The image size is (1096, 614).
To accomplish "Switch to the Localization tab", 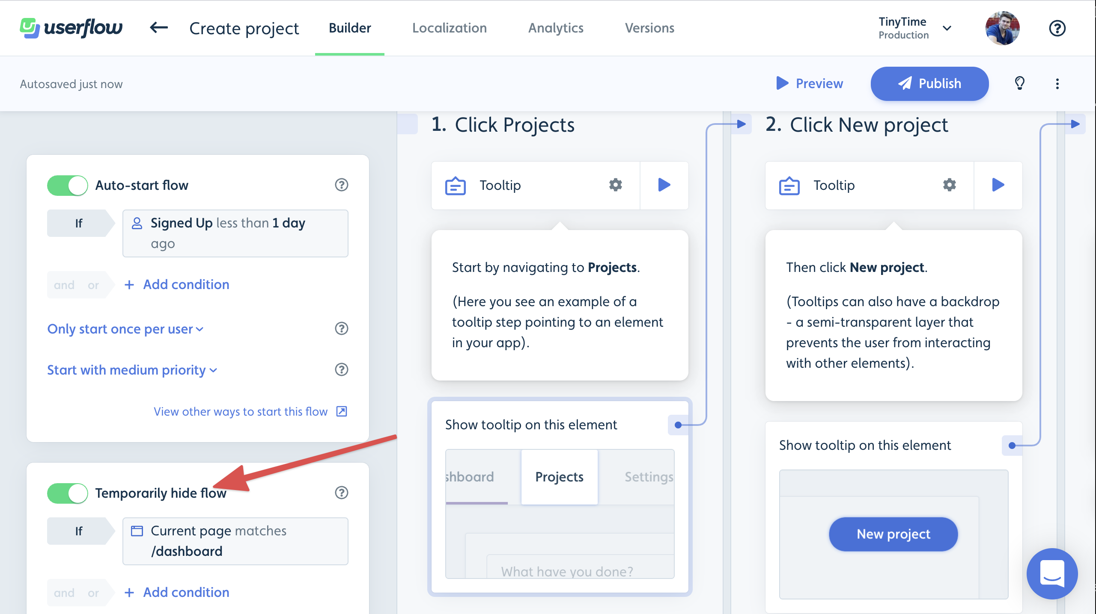I will tap(450, 28).
